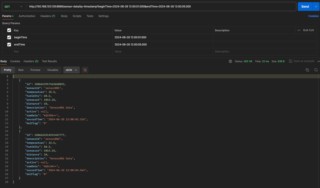Open the GET method dropdown
This screenshot has width=320, height=188.
14,6
